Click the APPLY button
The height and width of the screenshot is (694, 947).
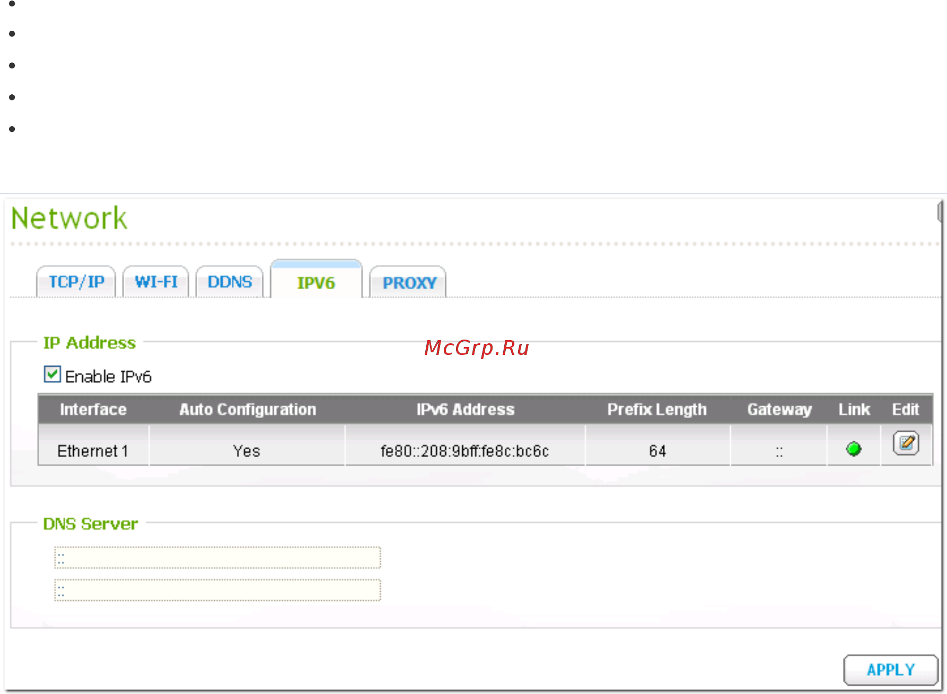point(891,670)
